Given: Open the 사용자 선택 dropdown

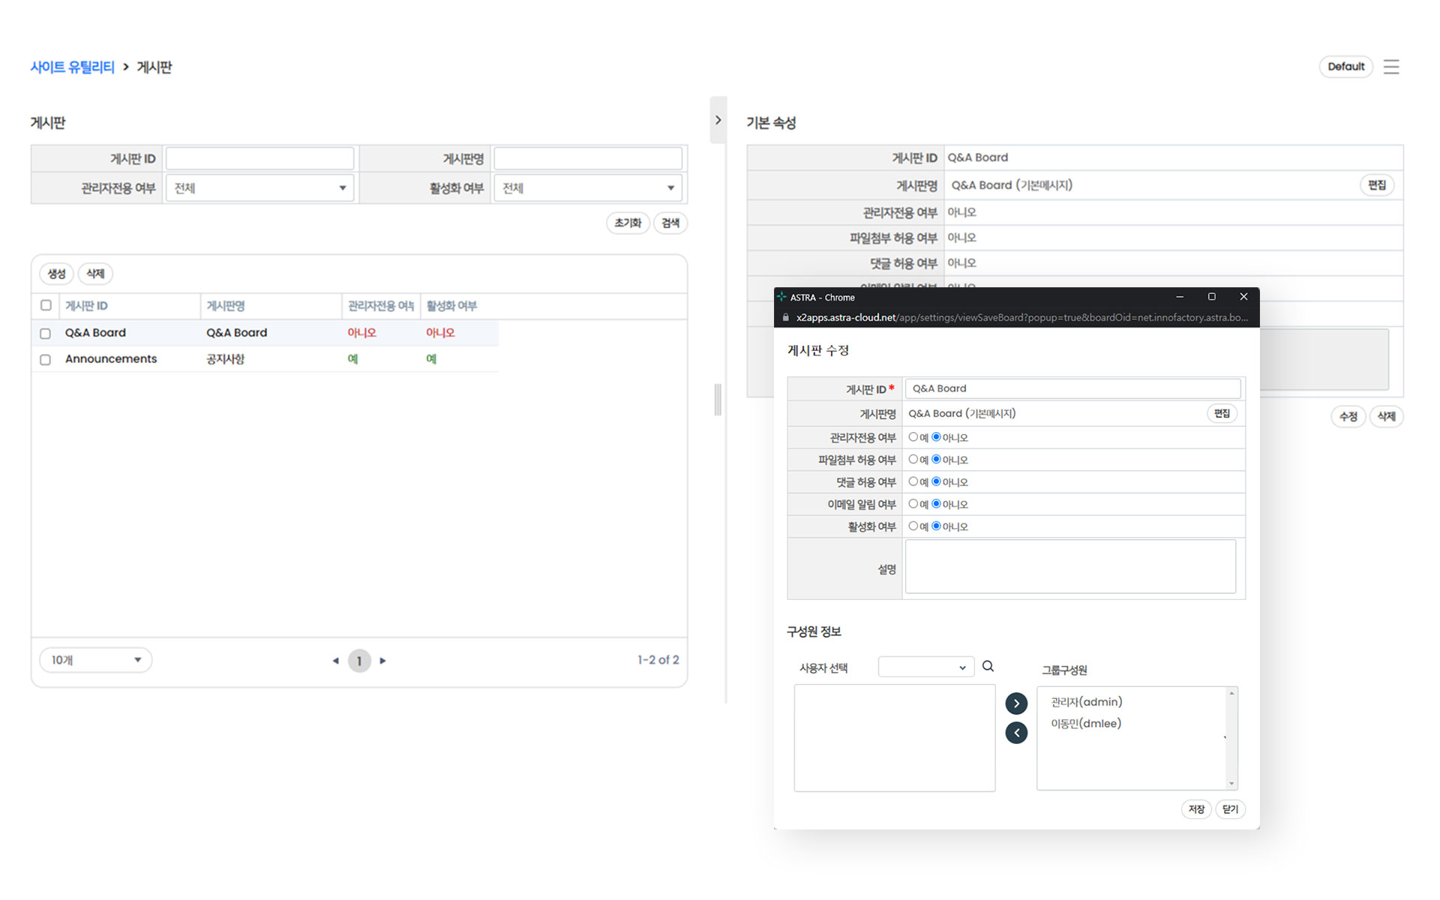Looking at the screenshot, I should coord(925,667).
